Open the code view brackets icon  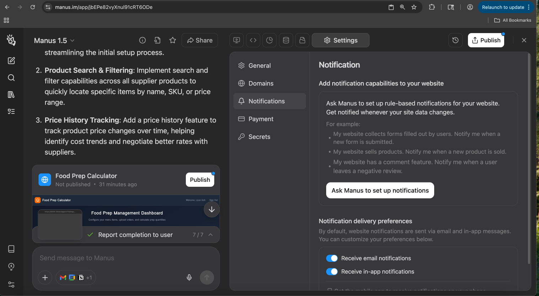(253, 40)
